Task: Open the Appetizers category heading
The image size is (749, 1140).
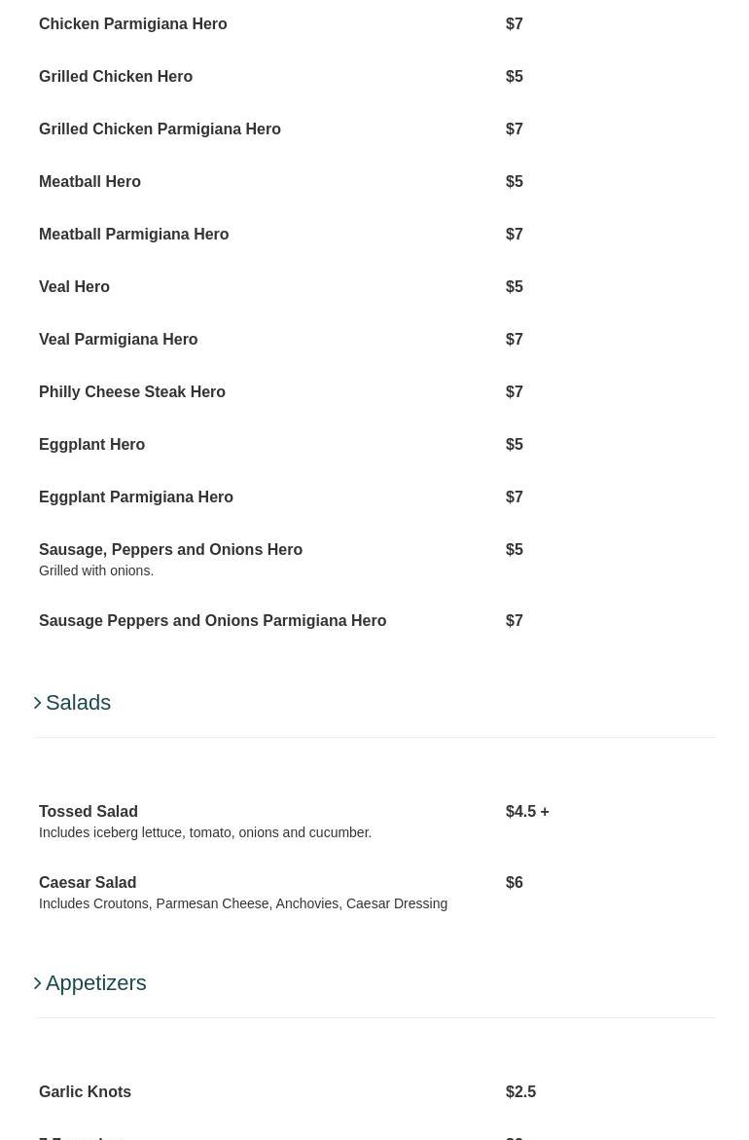Action: (95, 983)
